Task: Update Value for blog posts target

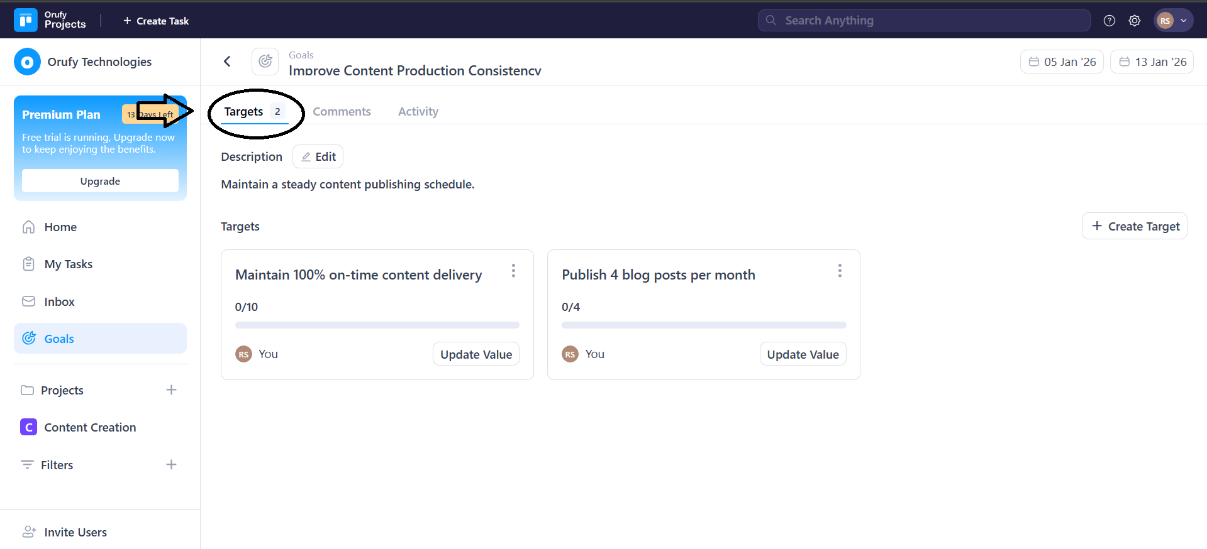Action: 803,354
